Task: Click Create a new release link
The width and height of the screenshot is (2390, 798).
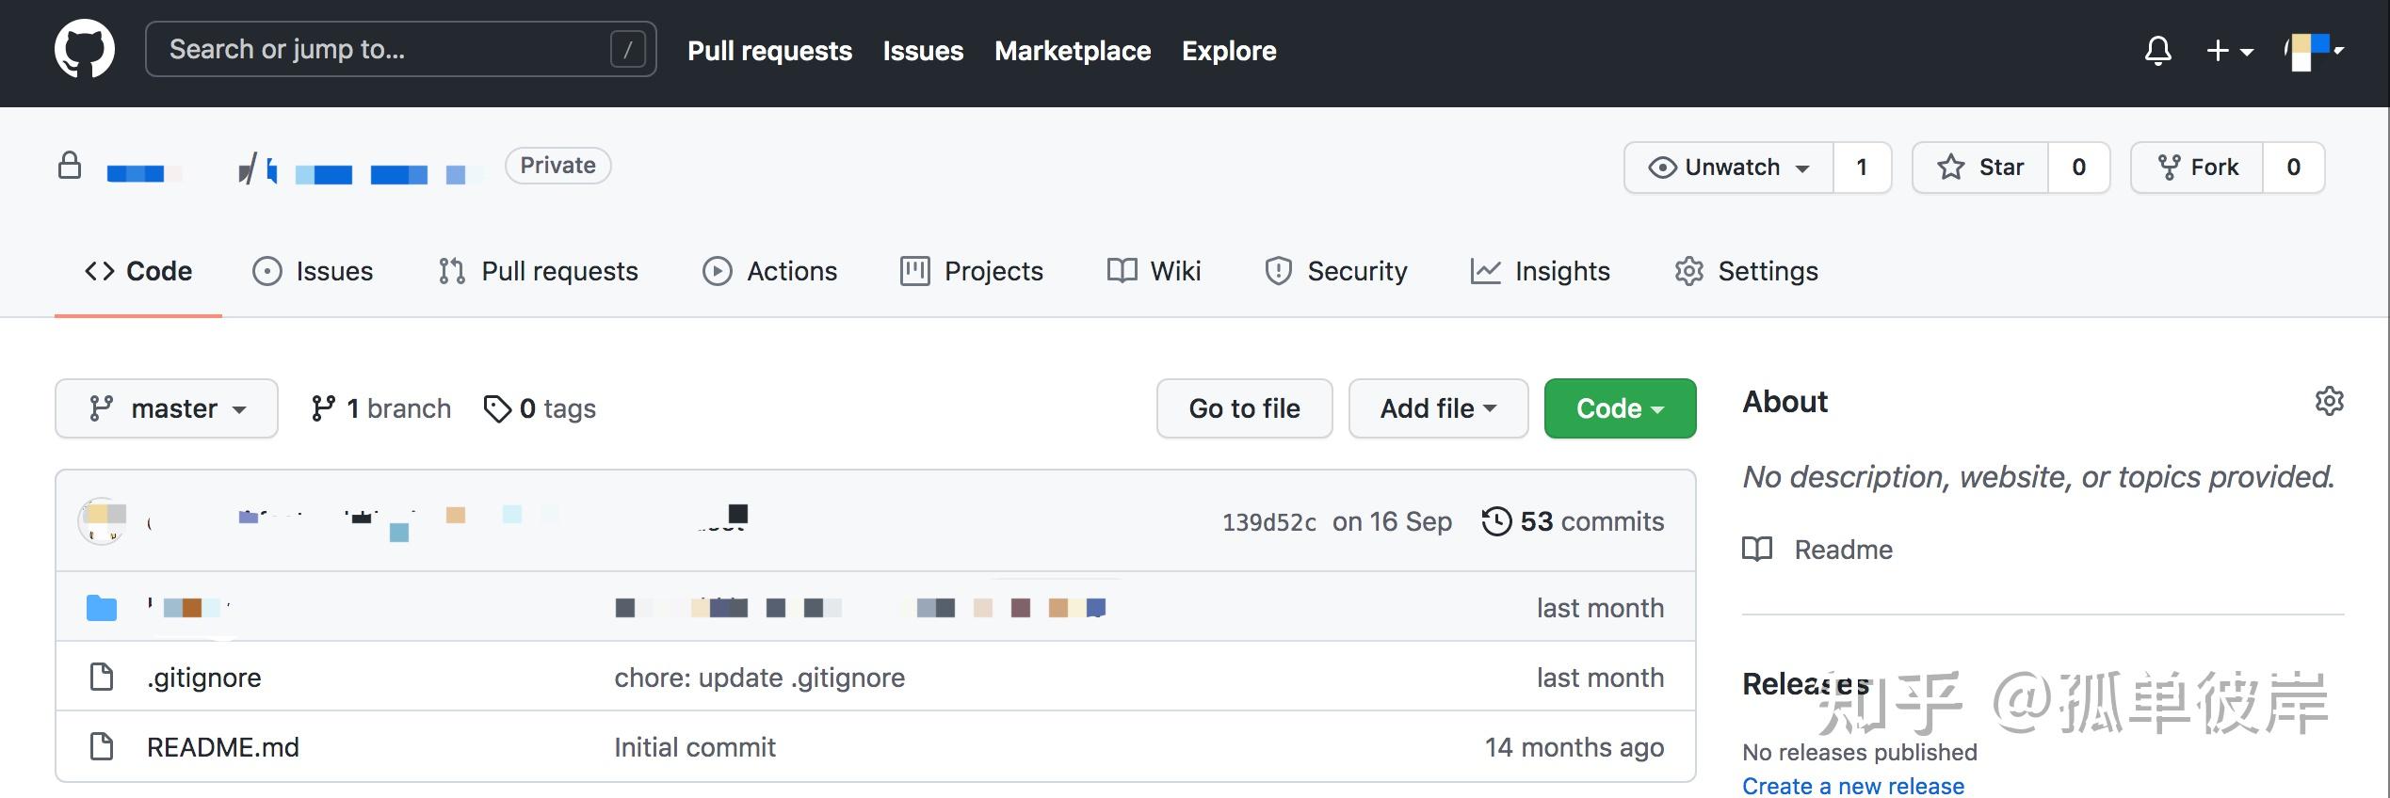Action: coord(1852,786)
